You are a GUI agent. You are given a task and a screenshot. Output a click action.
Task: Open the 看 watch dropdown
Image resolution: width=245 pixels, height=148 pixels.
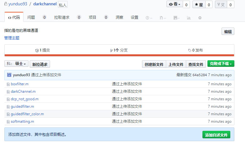pyautogui.click(x=175, y=4)
